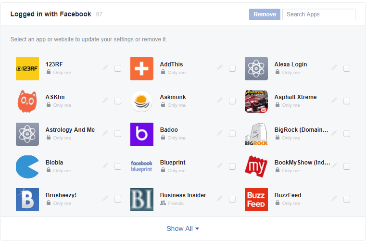
Task: Open the Brusheezy! app name link
Action: (61, 195)
